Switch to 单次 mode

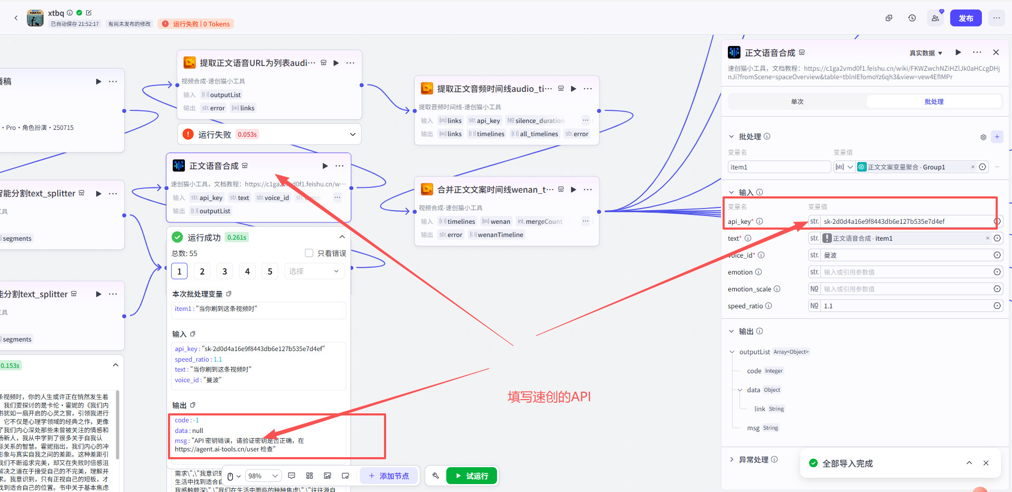click(x=797, y=101)
